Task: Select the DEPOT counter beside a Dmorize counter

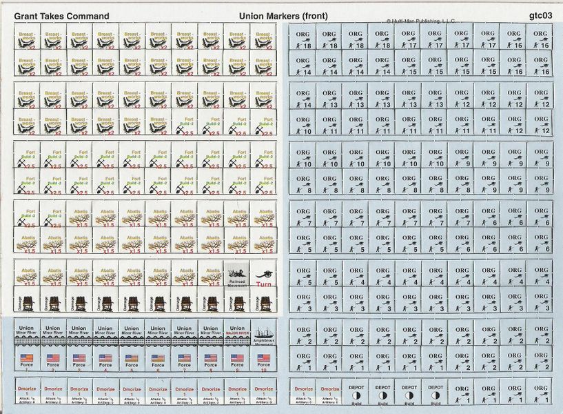Action: 356,392
